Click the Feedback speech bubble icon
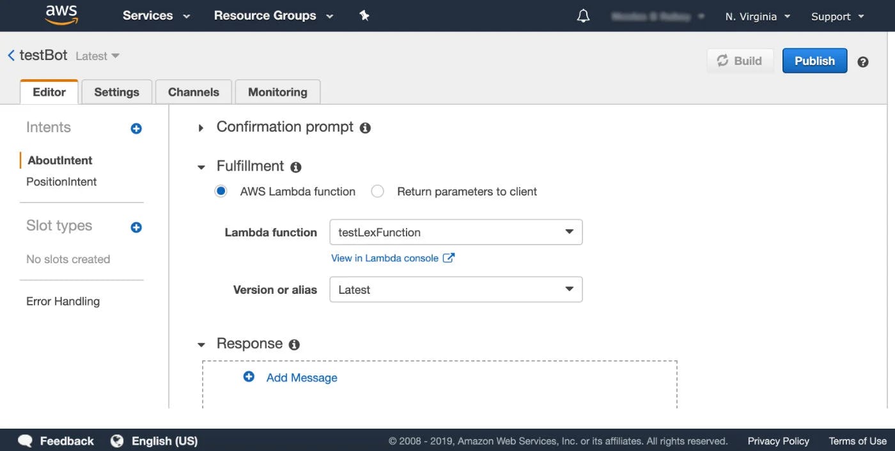Viewport: 895px width, 451px height. click(24, 440)
